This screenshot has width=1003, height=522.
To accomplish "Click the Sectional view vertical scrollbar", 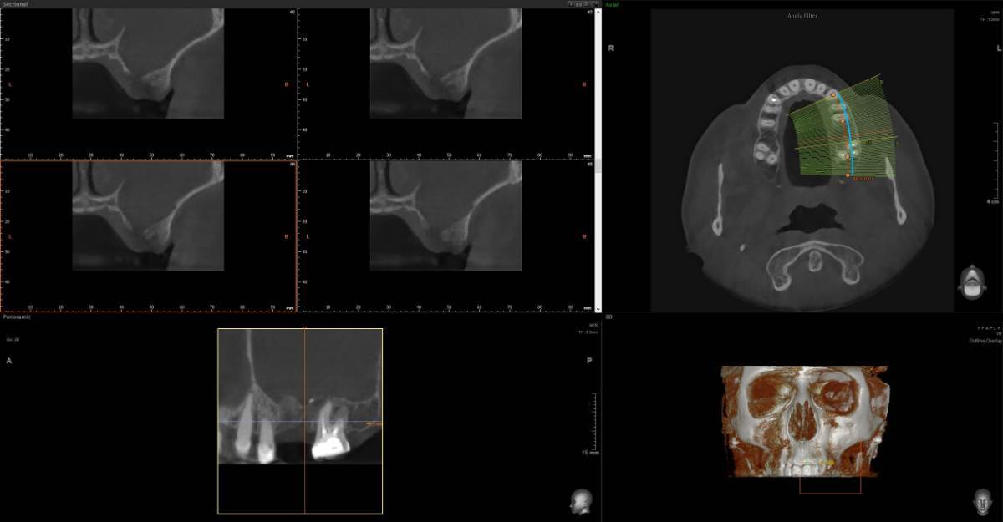I will [598, 159].
